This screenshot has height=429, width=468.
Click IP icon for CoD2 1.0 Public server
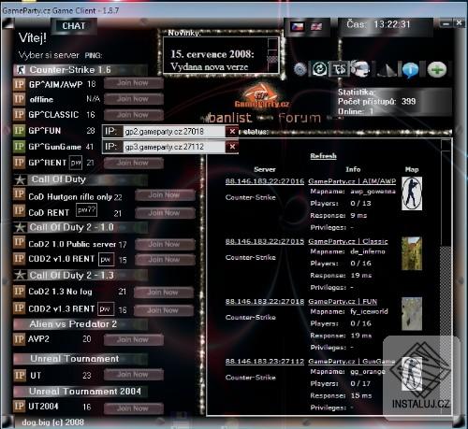[x=19, y=242]
